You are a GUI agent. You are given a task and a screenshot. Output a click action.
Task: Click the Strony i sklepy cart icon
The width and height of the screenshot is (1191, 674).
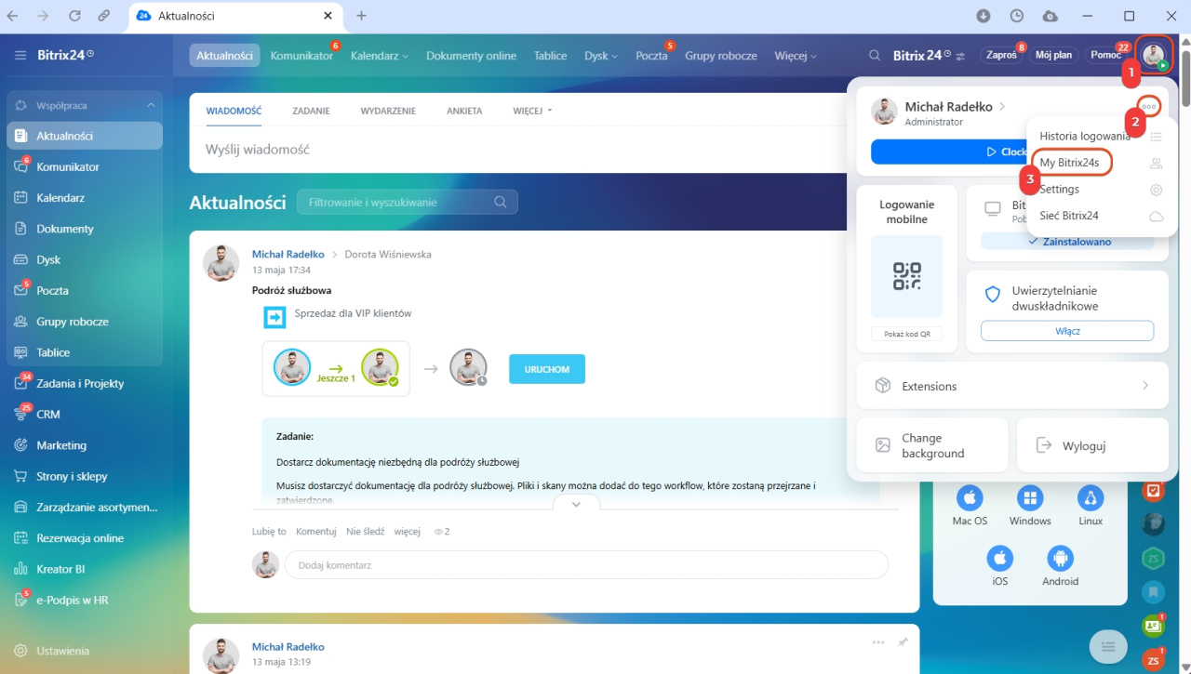coord(20,476)
